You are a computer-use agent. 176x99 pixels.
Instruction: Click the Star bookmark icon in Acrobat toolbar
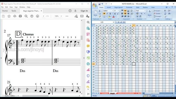click(x=9, y=16)
